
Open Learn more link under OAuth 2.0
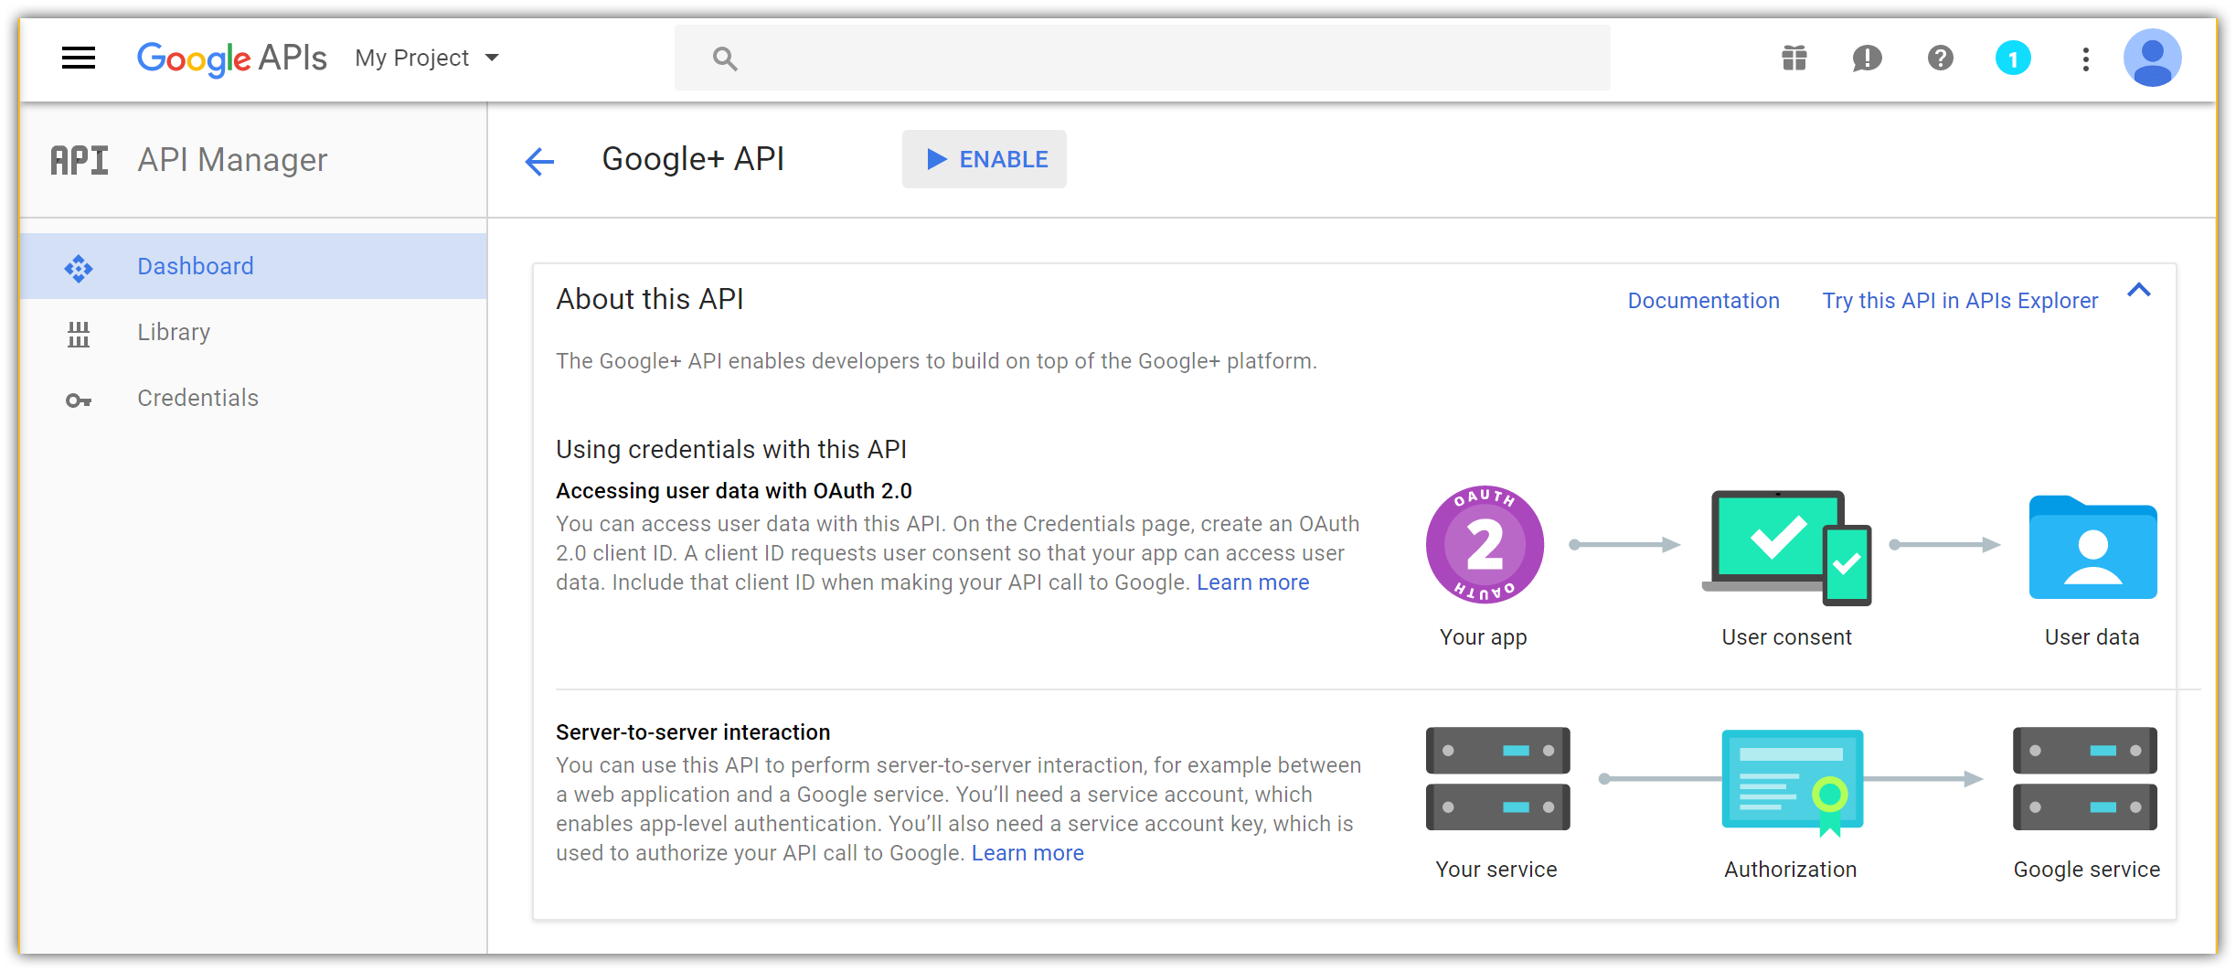(1252, 582)
